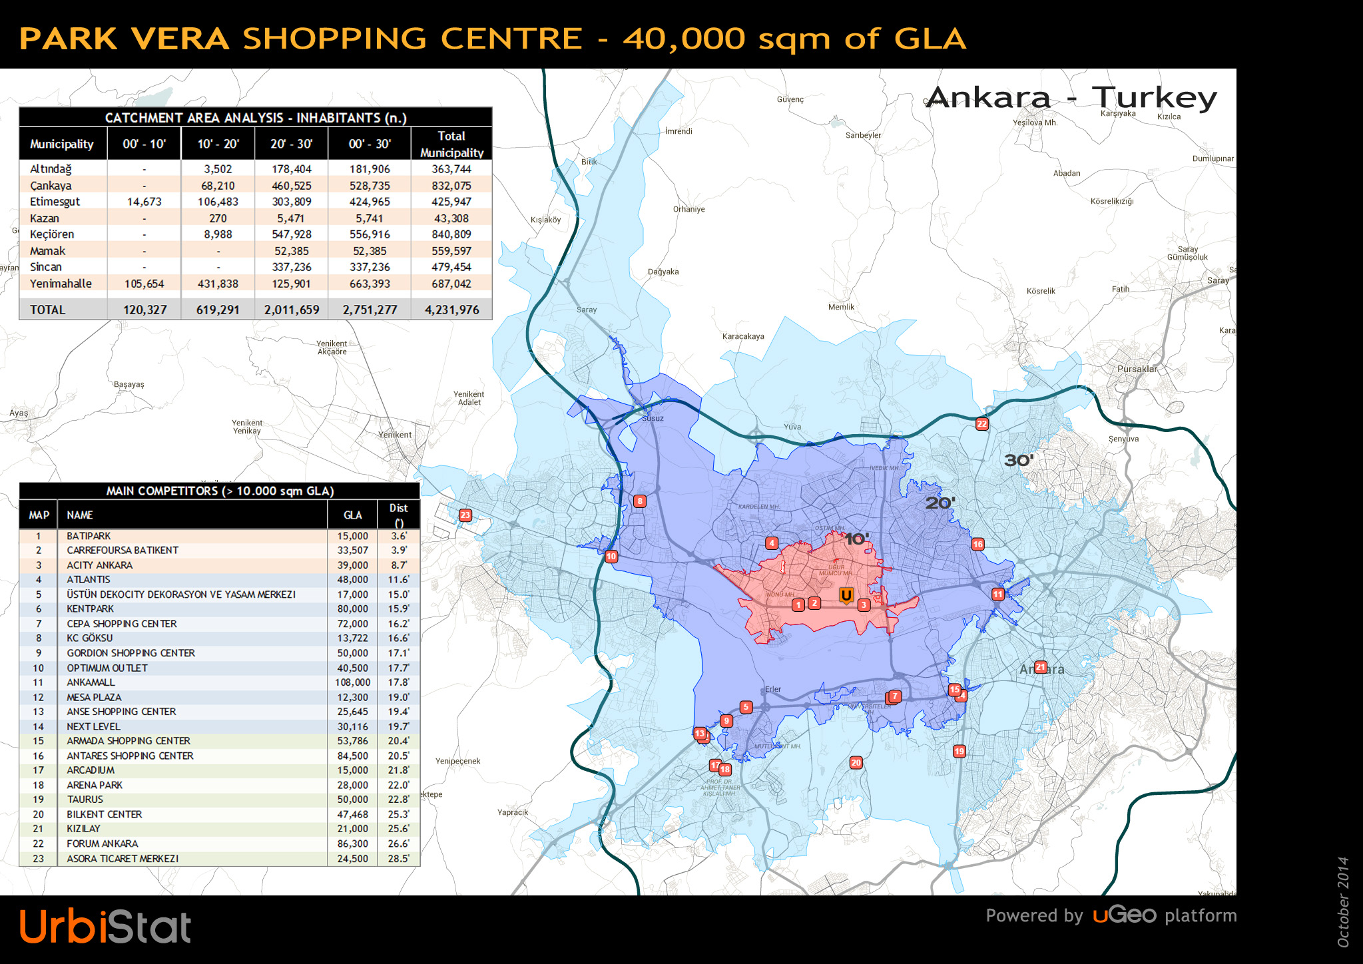Click the 30' zone label on map

1019,460
